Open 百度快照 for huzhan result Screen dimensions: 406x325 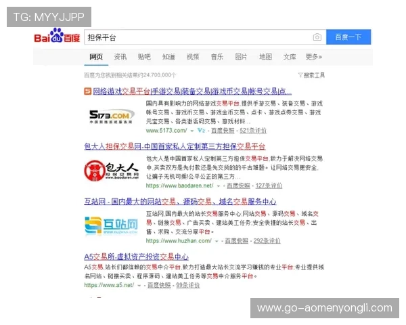[x=237, y=241]
